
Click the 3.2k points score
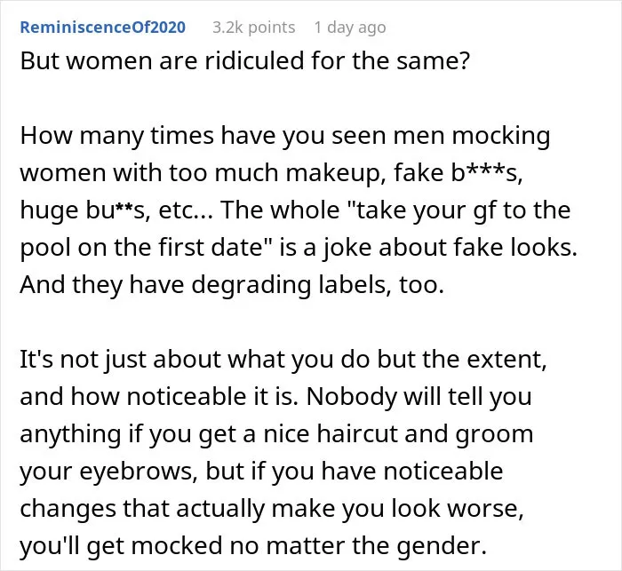tap(254, 28)
